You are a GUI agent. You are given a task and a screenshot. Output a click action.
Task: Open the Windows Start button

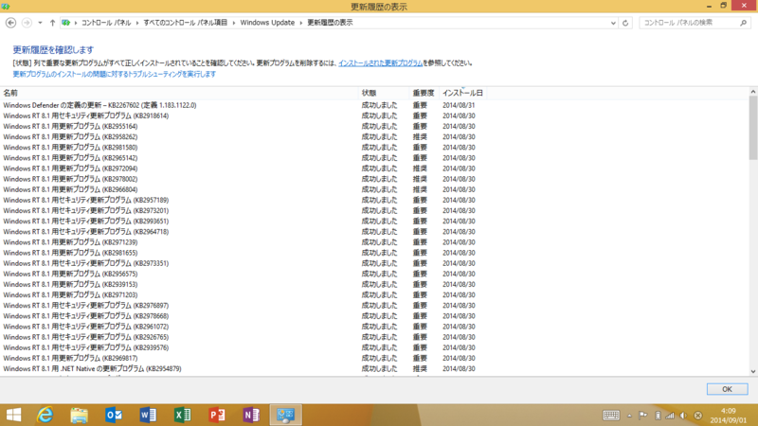point(13,415)
